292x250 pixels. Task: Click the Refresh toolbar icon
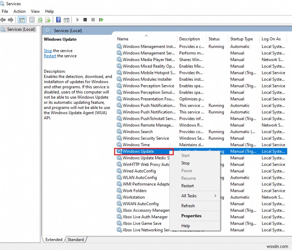pos(40,20)
